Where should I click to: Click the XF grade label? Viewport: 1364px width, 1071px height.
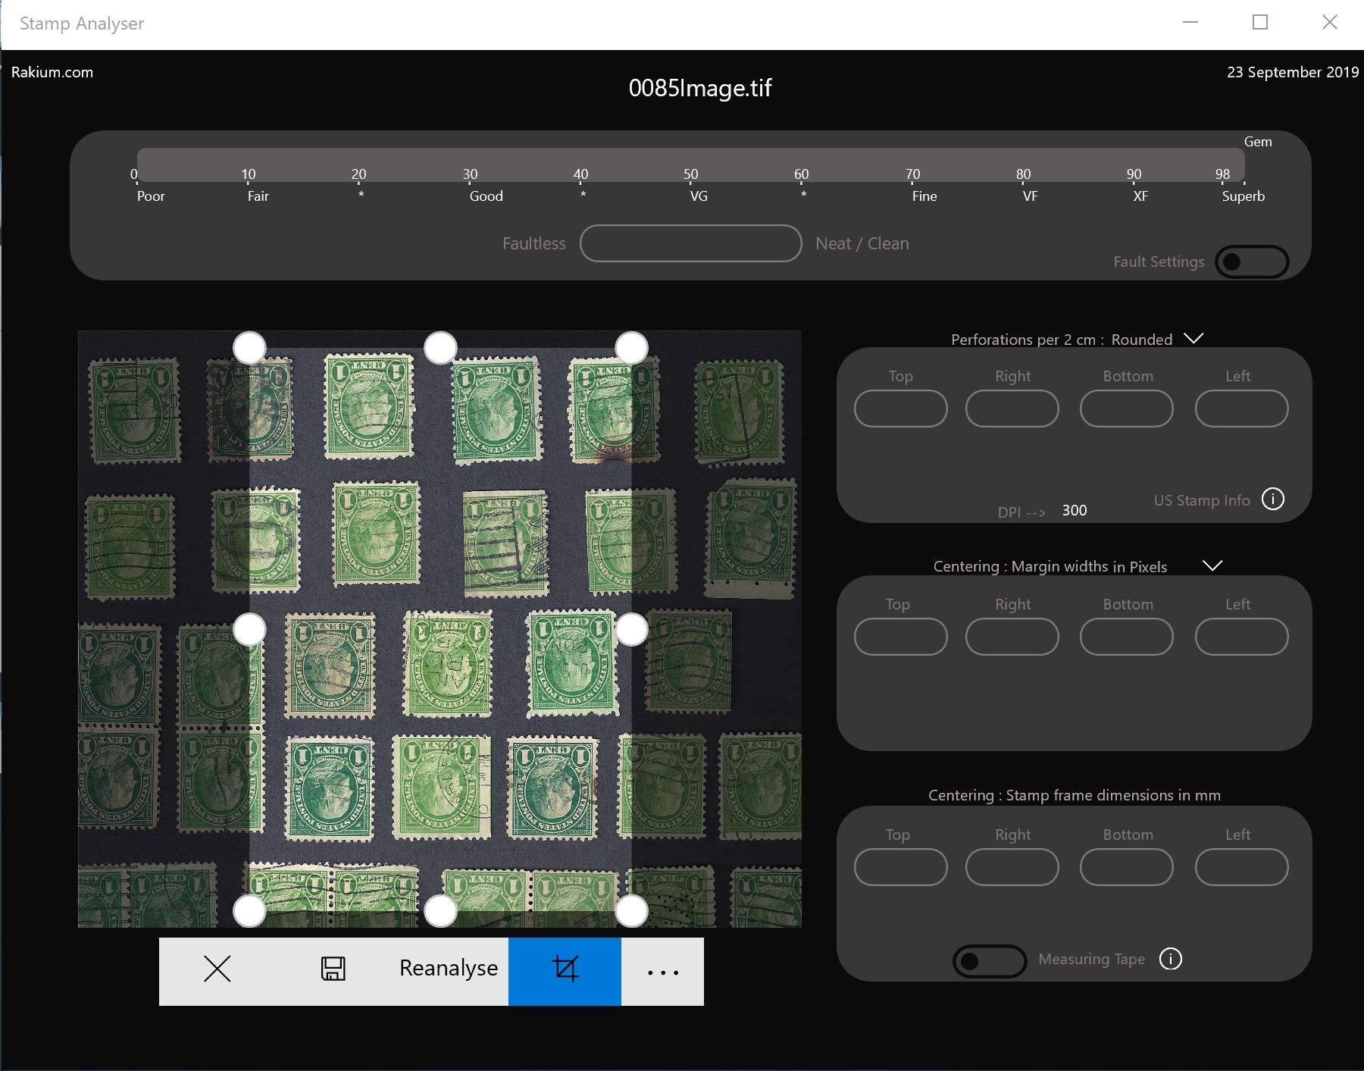(x=1140, y=196)
